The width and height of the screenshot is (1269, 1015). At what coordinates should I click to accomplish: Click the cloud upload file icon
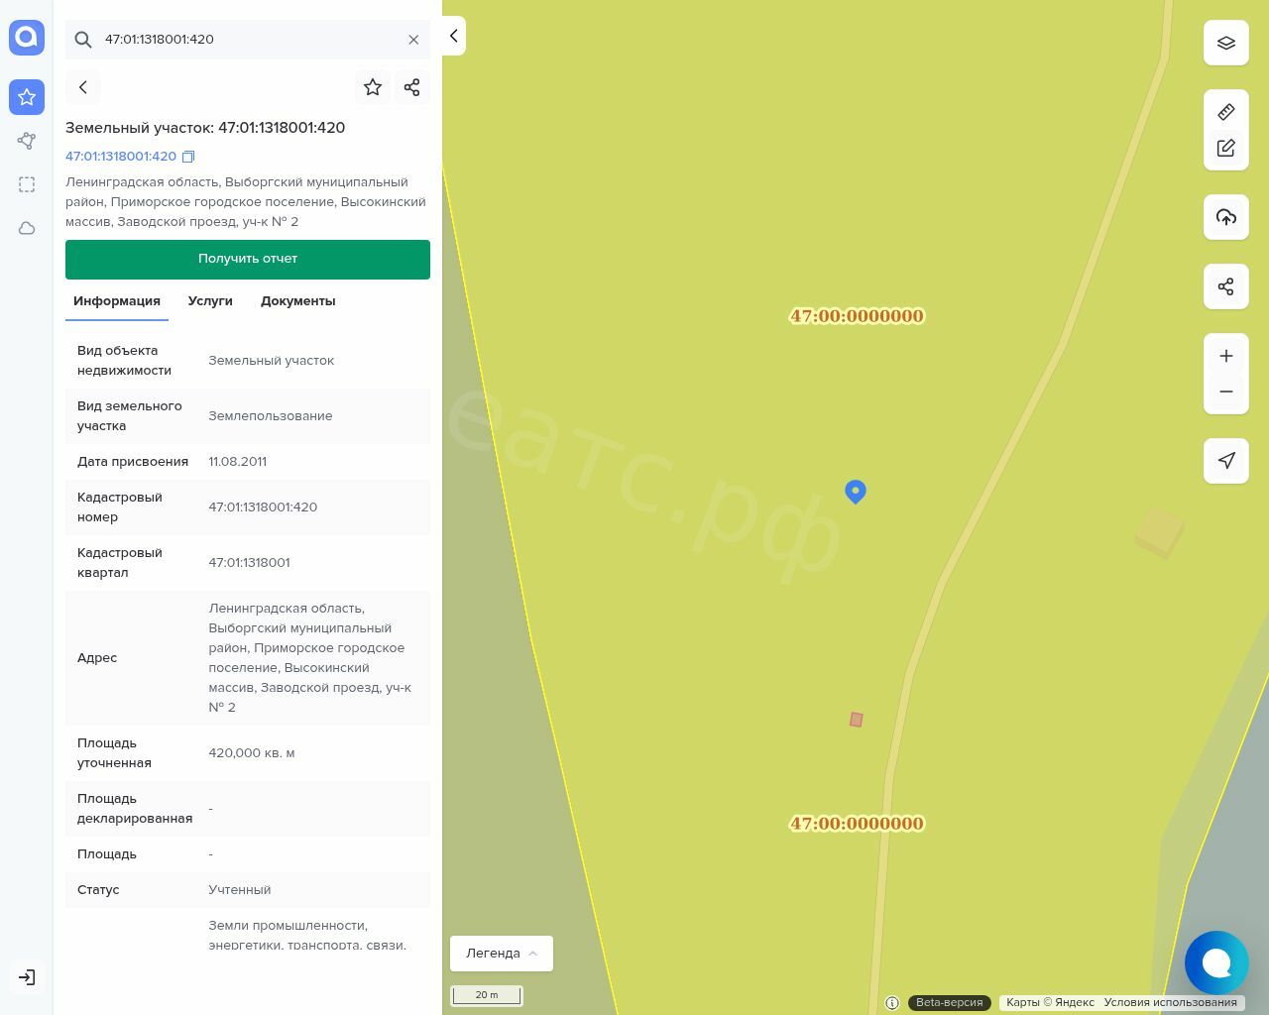coord(1225,217)
